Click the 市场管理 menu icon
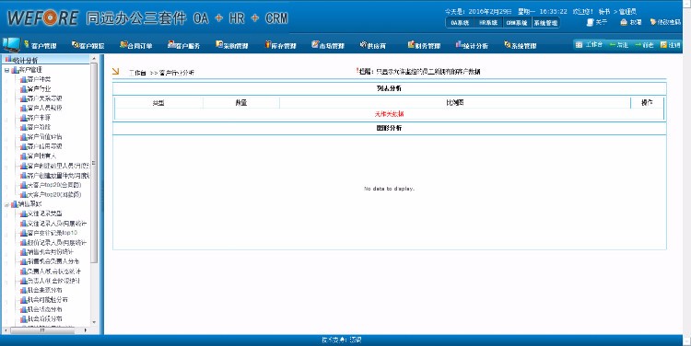Viewport: 691px width, 346px height. click(x=315, y=44)
